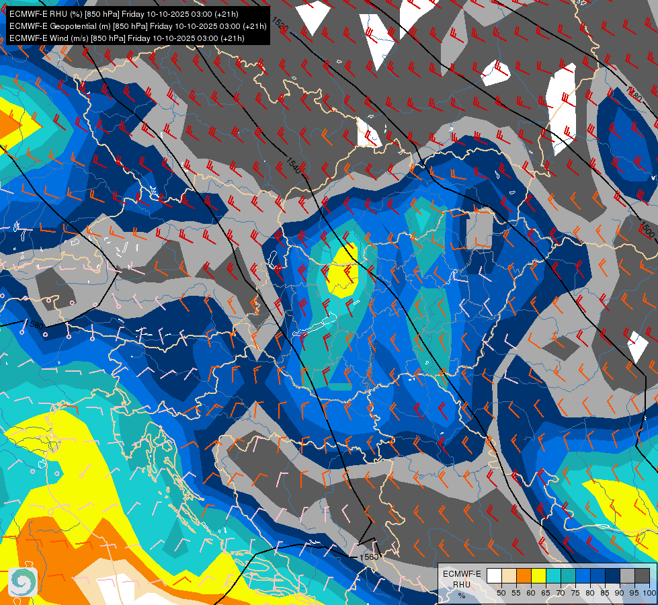Click the '50' tick label in the legend

(501, 593)
